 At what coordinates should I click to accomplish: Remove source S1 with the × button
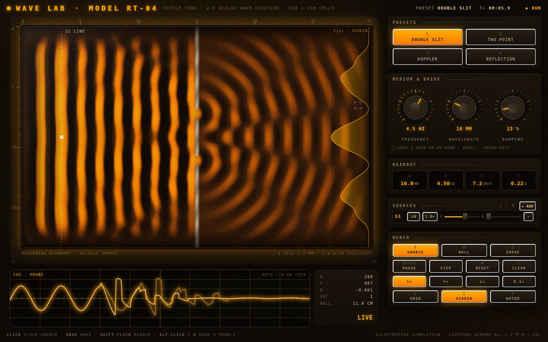click(528, 217)
